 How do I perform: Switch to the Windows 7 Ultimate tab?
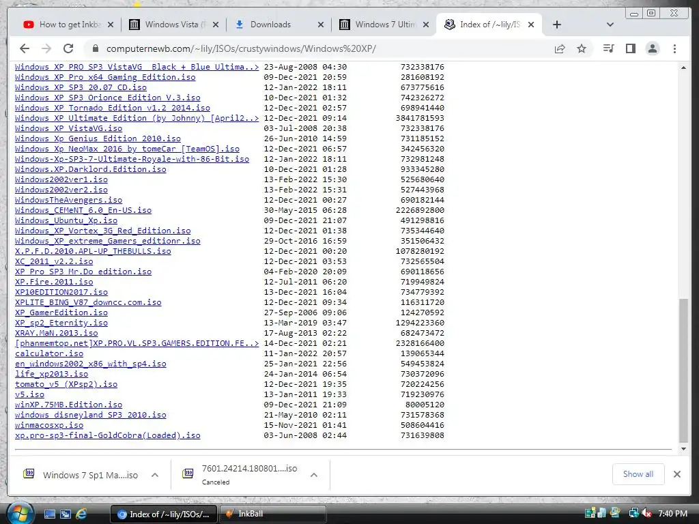tap(384, 25)
